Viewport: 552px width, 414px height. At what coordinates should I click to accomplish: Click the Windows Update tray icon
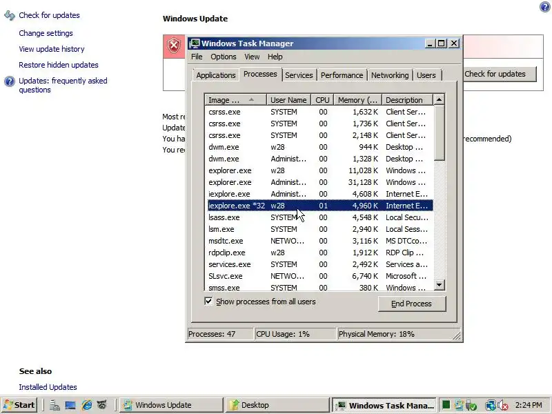pyautogui.click(x=459, y=405)
